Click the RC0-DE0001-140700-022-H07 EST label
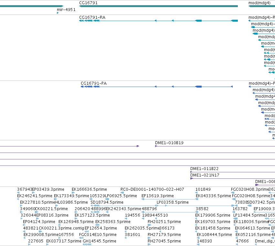This screenshot has width=275, height=246. click(x=152, y=189)
